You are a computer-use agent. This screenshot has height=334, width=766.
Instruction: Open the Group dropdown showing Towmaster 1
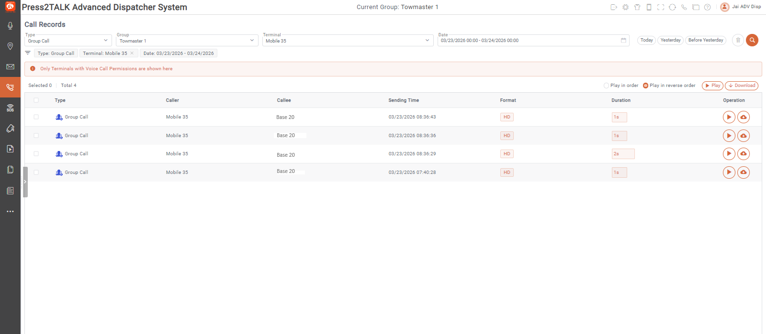tap(187, 41)
